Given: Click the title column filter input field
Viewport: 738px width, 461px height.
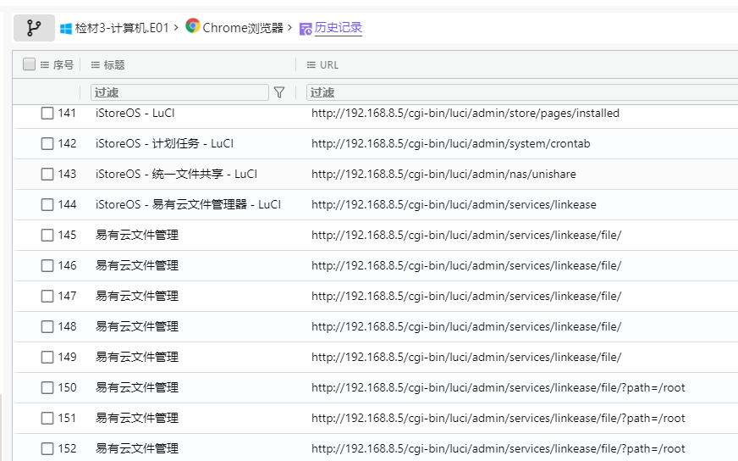Looking at the screenshot, I should pyautogui.click(x=179, y=92).
